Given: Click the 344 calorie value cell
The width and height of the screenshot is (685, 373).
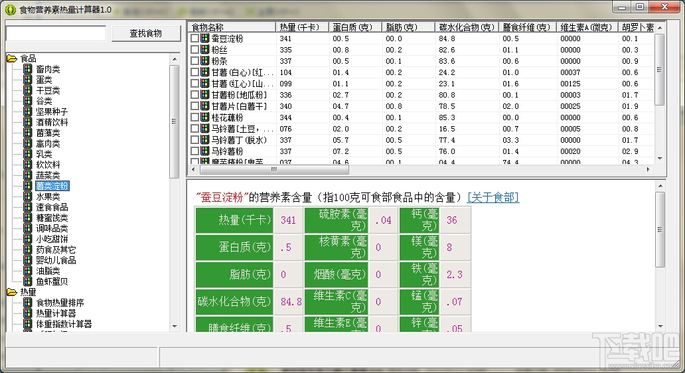Looking at the screenshot, I should [285, 117].
